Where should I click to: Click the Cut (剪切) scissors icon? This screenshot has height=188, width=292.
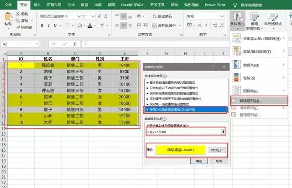click(18, 14)
